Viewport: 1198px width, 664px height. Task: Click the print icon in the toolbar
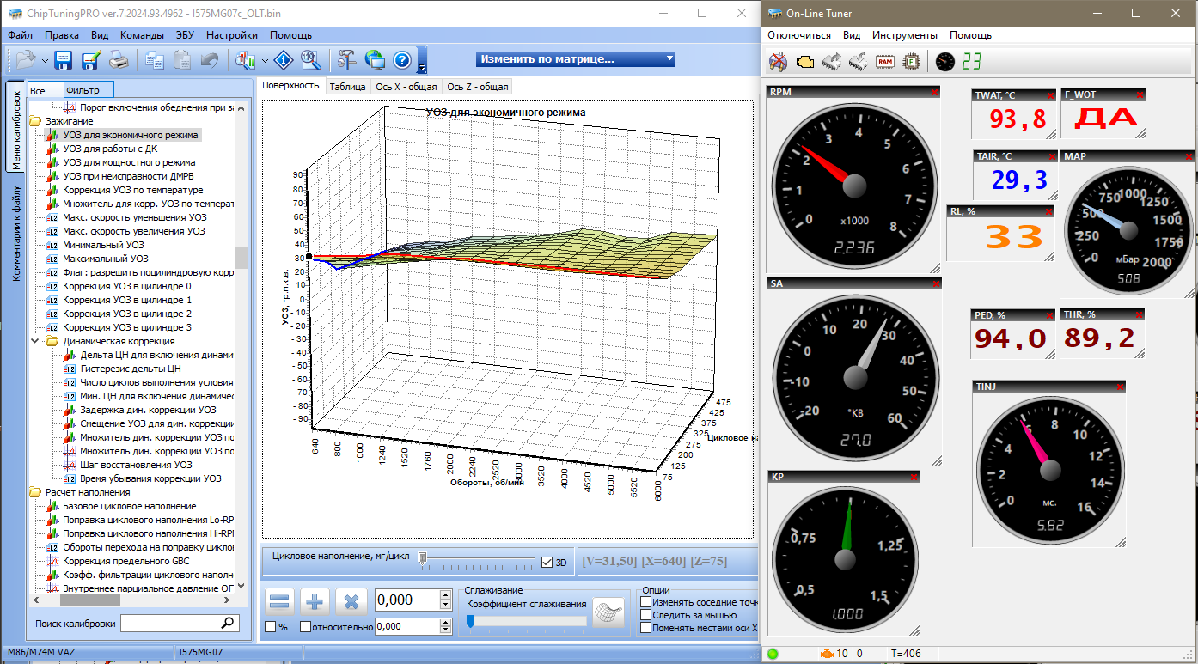coord(119,60)
